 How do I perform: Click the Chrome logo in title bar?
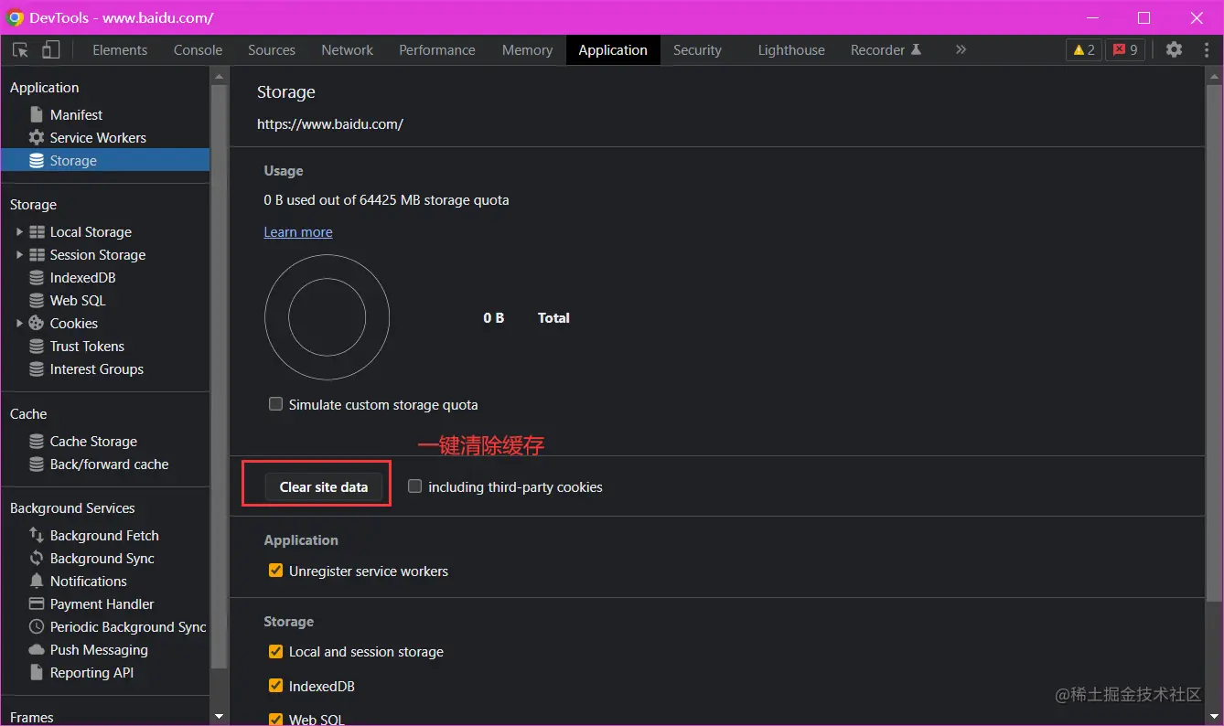pos(15,17)
